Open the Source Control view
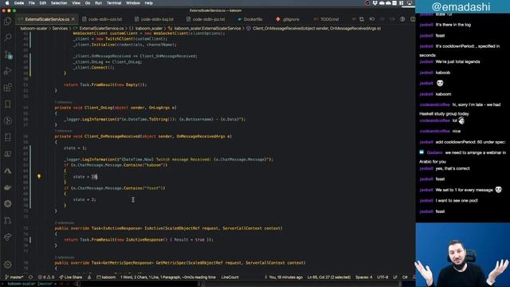This screenshot has width=510, height=287. (7, 54)
